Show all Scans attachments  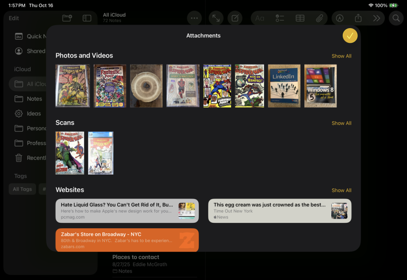(341, 123)
